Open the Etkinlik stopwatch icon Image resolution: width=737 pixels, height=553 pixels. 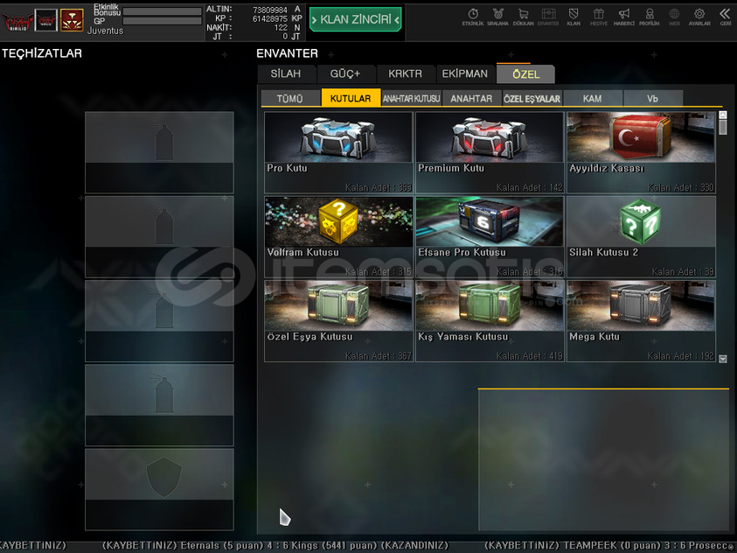(473, 17)
